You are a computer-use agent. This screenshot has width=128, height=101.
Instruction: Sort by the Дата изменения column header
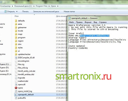(61, 16)
